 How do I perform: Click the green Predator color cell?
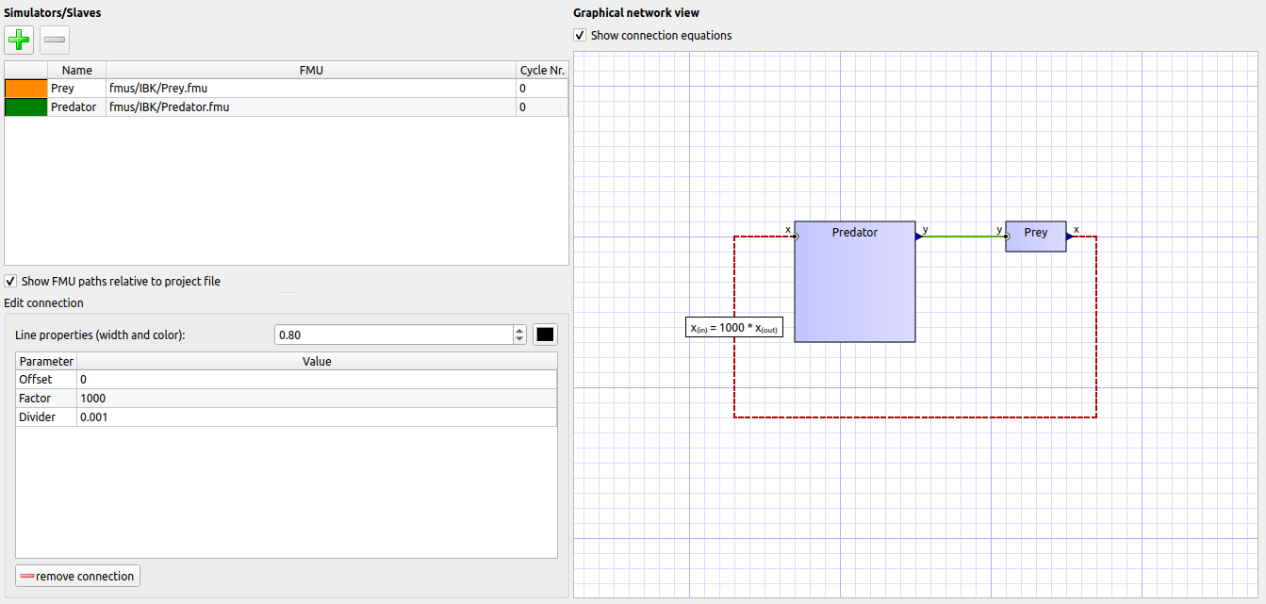[26, 107]
